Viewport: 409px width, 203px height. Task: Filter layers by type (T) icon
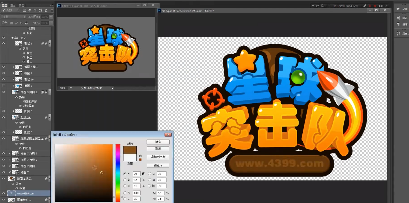pyautogui.click(x=35, y=11)
